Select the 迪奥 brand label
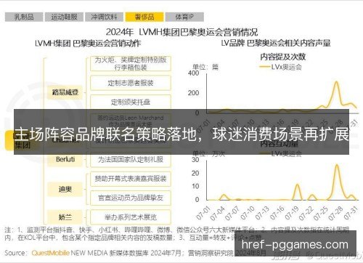The image size is (363, 263). (x=65, y=189)
